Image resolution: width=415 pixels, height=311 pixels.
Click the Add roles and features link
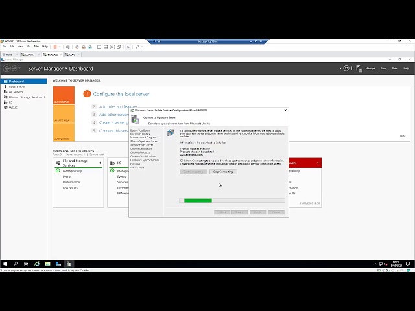click(x=118, y=106)
